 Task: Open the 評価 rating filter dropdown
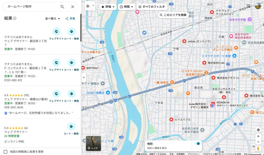[x=108, y=7]
